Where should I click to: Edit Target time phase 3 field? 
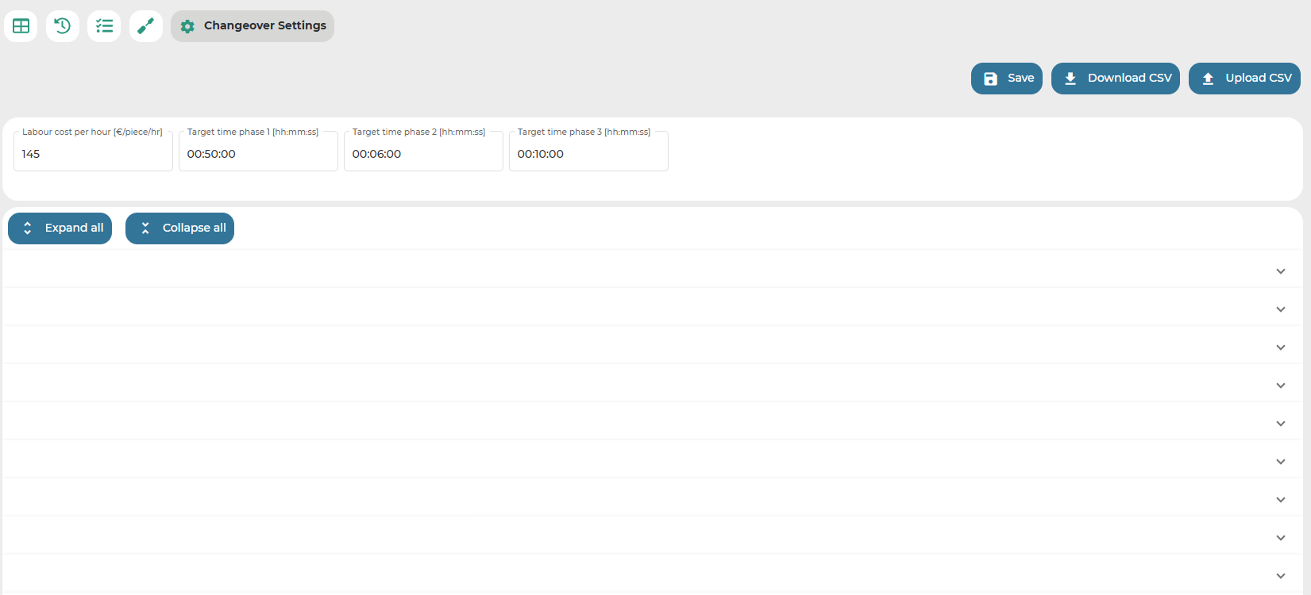click(x=588, y=154)
